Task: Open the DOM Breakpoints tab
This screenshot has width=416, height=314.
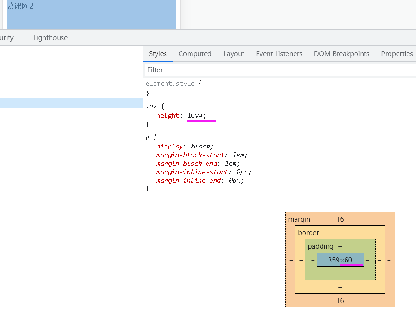Action: (x=341, y=54)
